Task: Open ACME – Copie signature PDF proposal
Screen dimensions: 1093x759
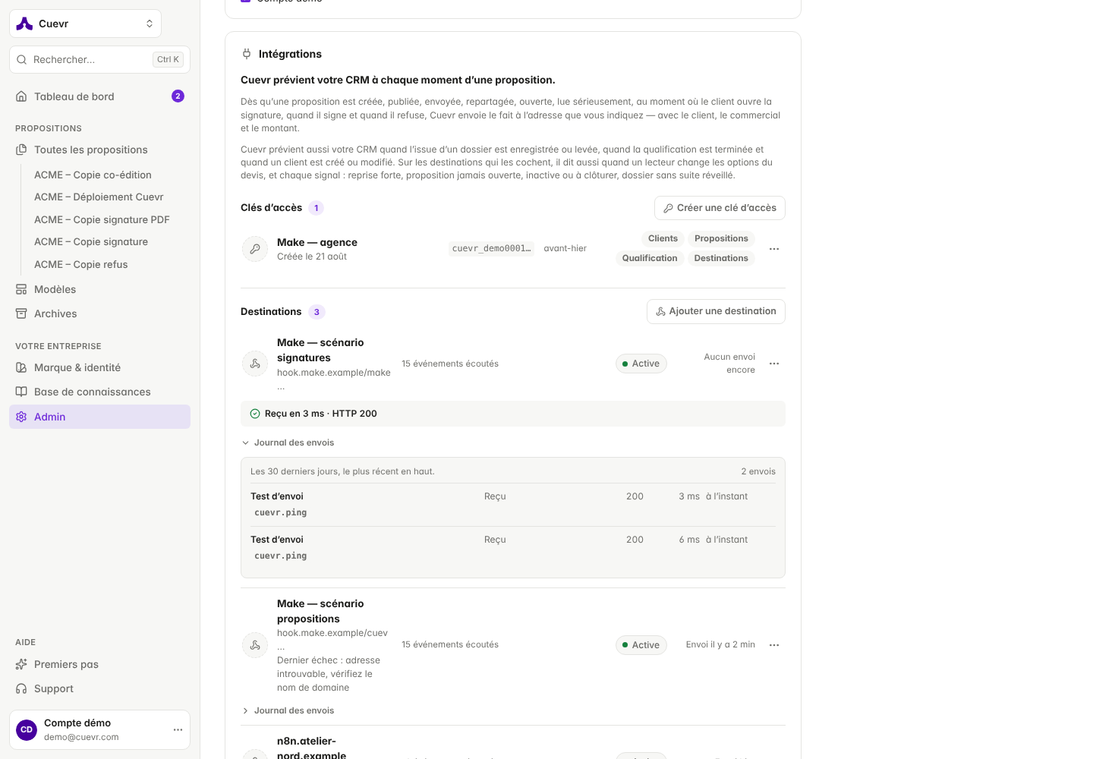Action: click(102, 219)
